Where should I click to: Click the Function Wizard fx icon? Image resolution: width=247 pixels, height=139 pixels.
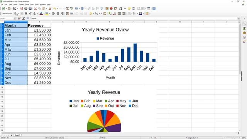(19, 18)
